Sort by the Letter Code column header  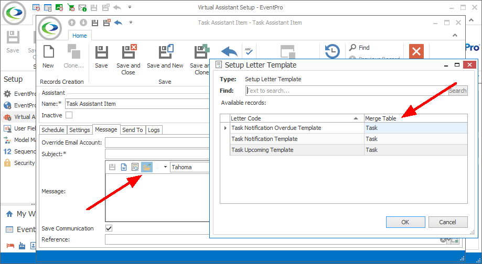[297, 118]
